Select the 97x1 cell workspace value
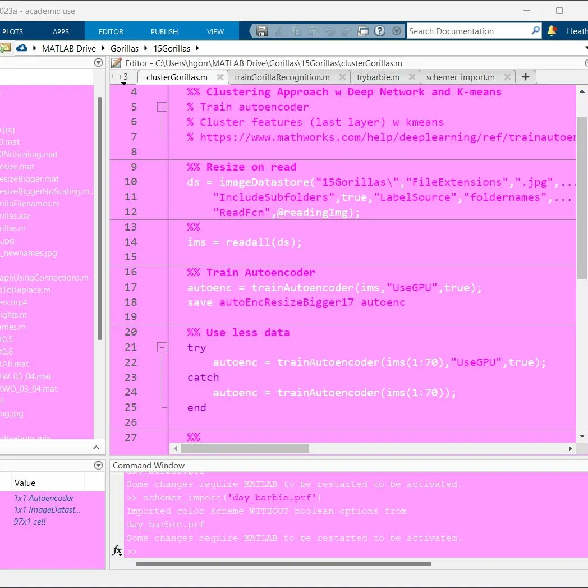 (x=30, y=522)
